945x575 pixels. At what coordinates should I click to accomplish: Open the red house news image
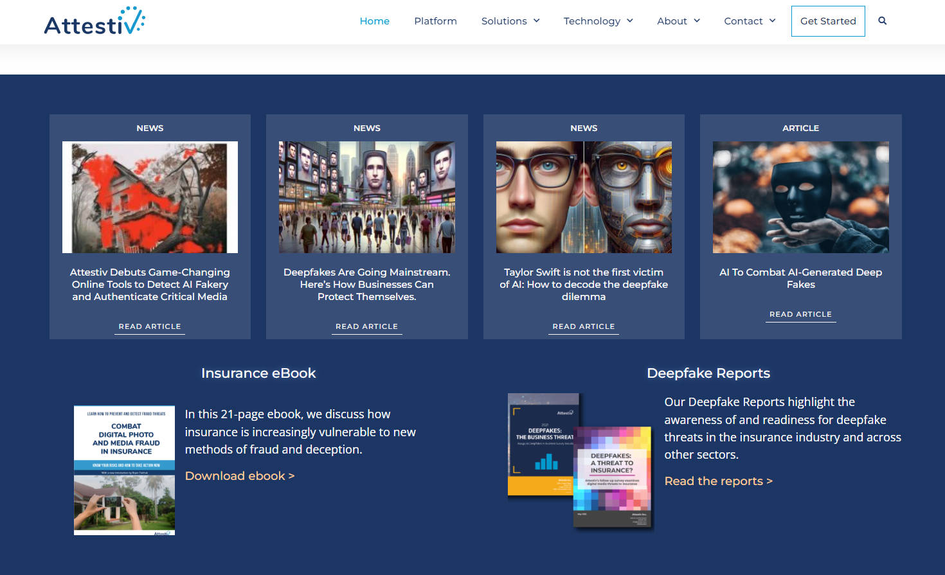coord(150,197)
